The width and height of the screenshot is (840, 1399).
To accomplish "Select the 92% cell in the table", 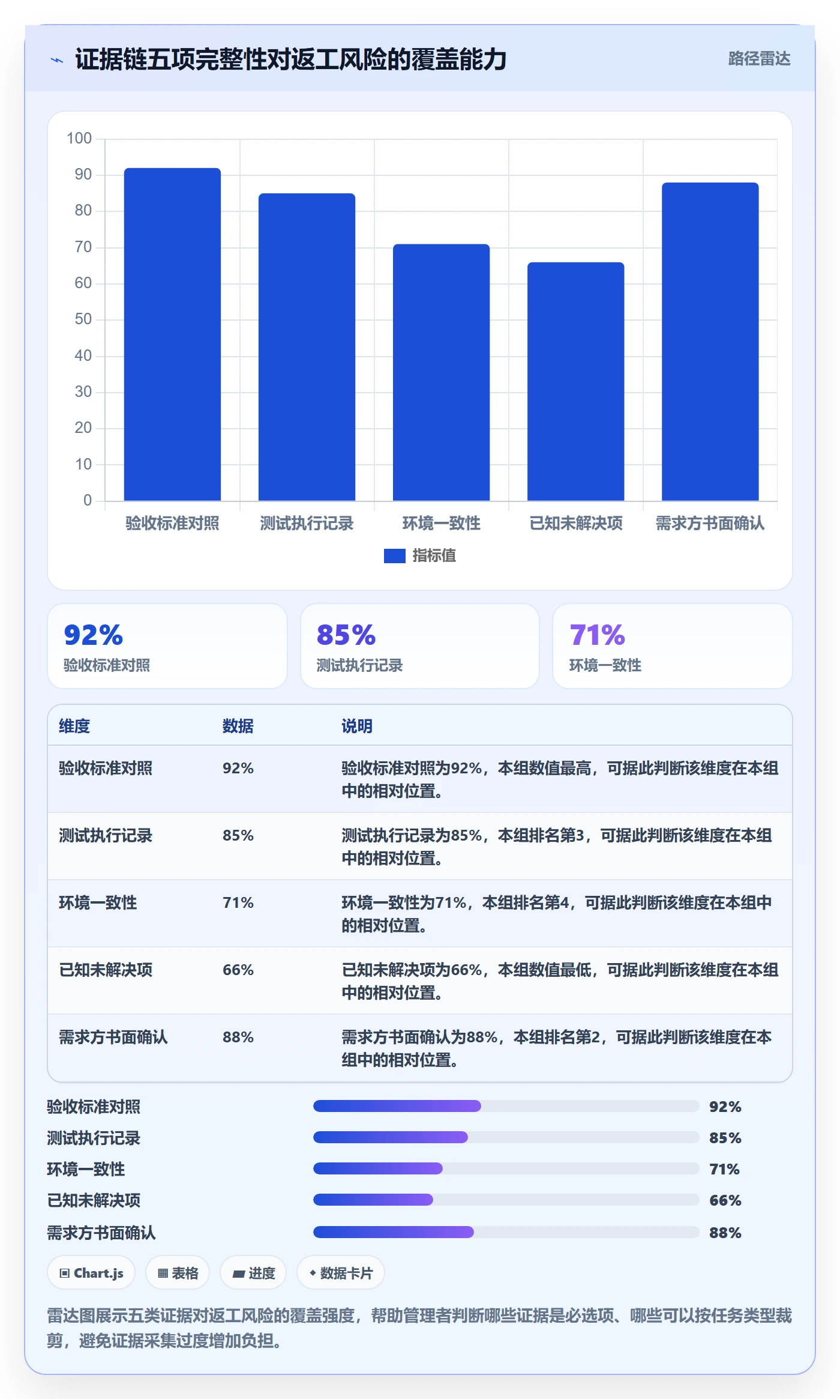I will 238,768.
